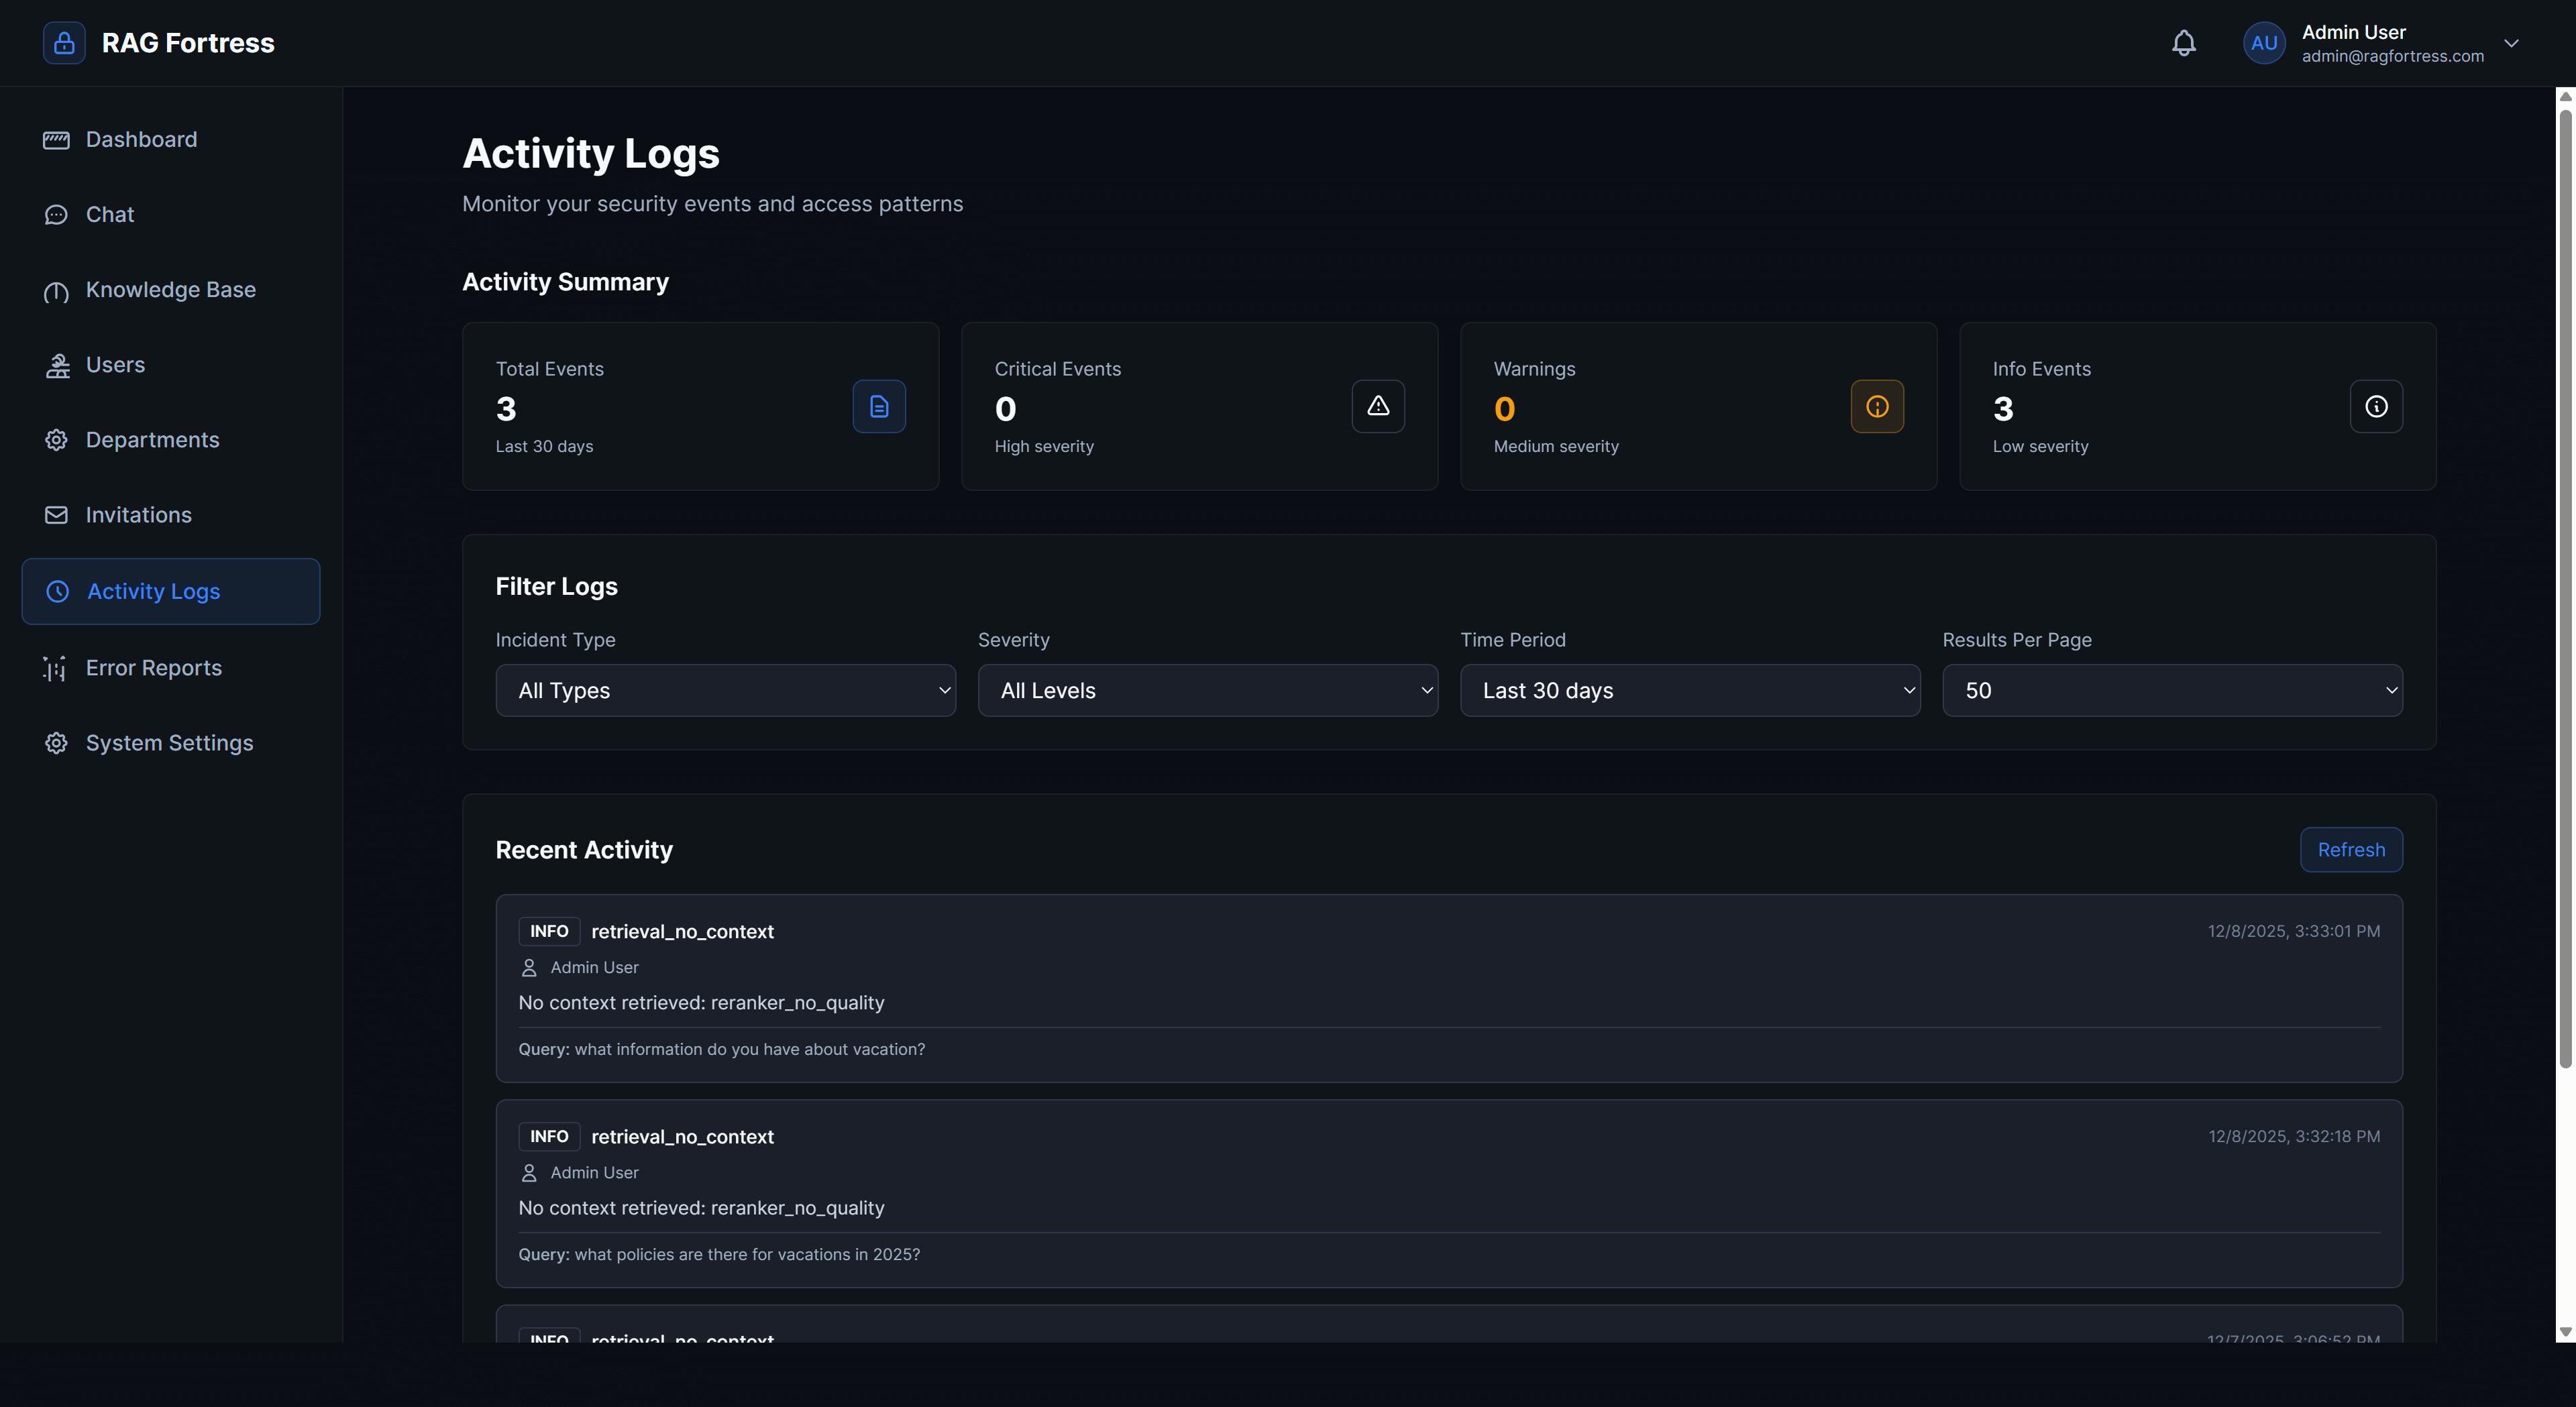
Task: Click the Refresh button
Action: click(x=2350, y=849)
